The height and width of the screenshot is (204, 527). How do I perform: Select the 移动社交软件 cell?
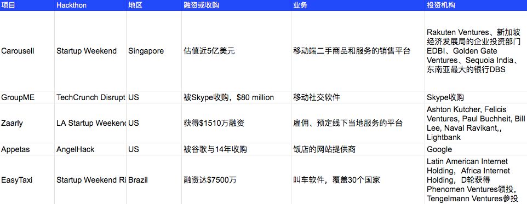pyautogui.click(x=358, y=97)
